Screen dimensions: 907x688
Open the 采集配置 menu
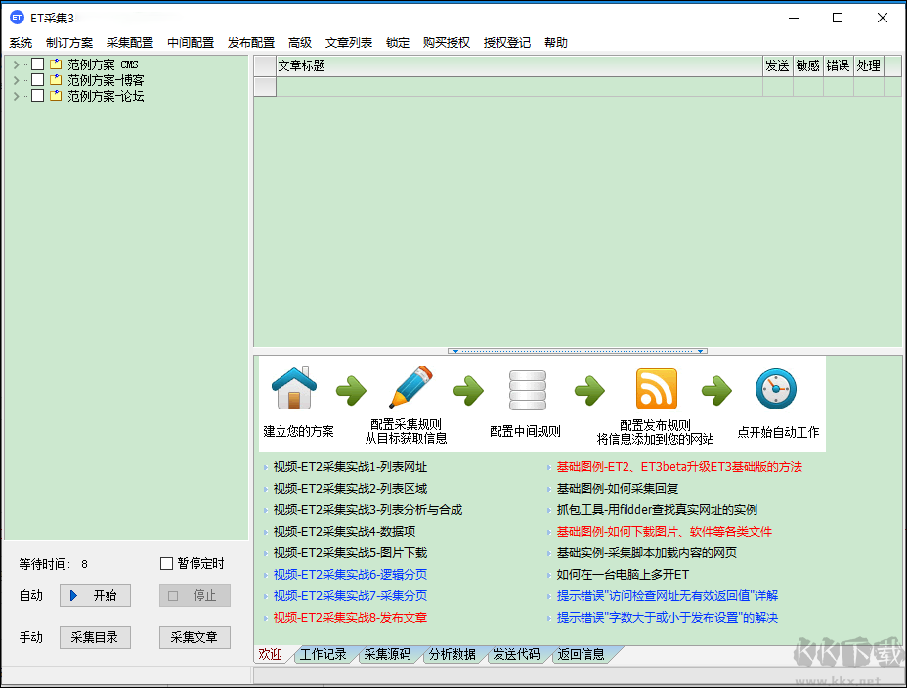[130, 43]
